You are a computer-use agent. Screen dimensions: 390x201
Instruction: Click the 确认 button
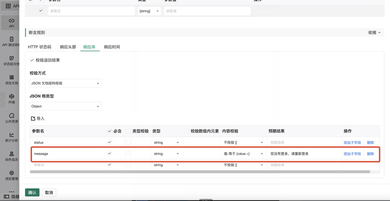32,192
